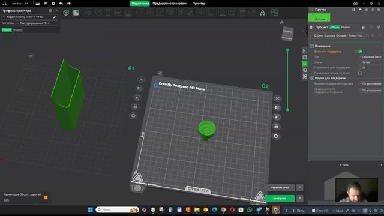The image size is (384, 216).
Task: Open plate 02 settings gear icon
Action: pyautogui.click(x=276, y=136)
